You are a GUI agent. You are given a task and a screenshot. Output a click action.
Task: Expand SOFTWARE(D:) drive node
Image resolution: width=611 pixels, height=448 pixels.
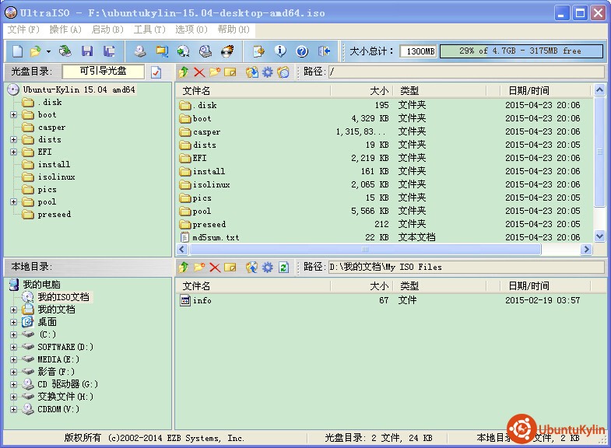[x=14, y=347]
